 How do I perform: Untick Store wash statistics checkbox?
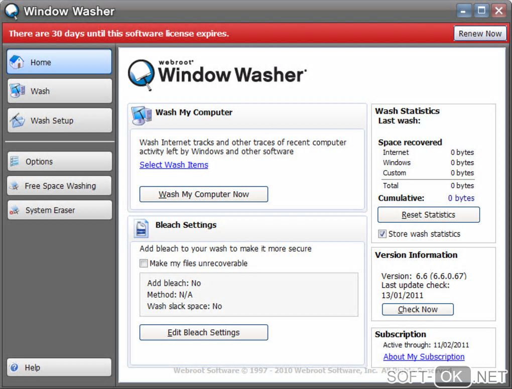(x=382, y=234)
